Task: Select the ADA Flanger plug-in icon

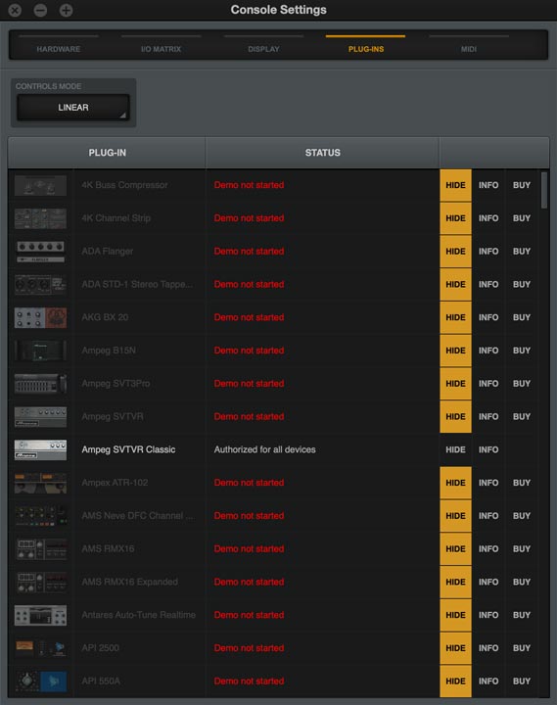Action: pyautogui.click(x=40, y=252)
